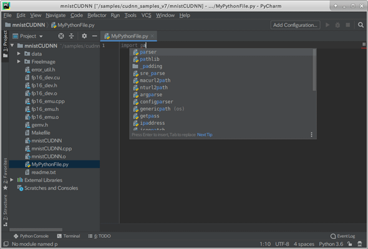Select Scratches and Consoles
The height and width of the screenshot is (249, 368).
[47, 188]
